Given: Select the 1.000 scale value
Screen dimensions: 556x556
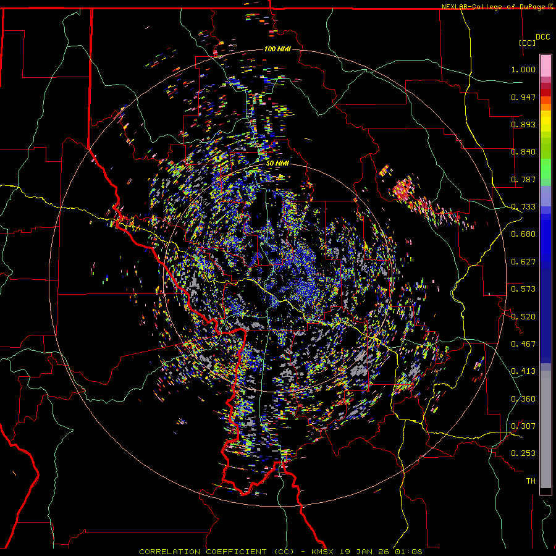Looking at the screenshot, I should click(523, 69).
